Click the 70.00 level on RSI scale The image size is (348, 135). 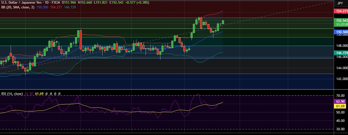tap(340, 95)
